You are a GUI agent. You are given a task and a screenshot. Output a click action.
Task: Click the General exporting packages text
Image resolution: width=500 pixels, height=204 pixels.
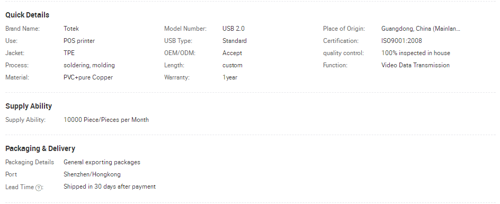coord(102,162)
